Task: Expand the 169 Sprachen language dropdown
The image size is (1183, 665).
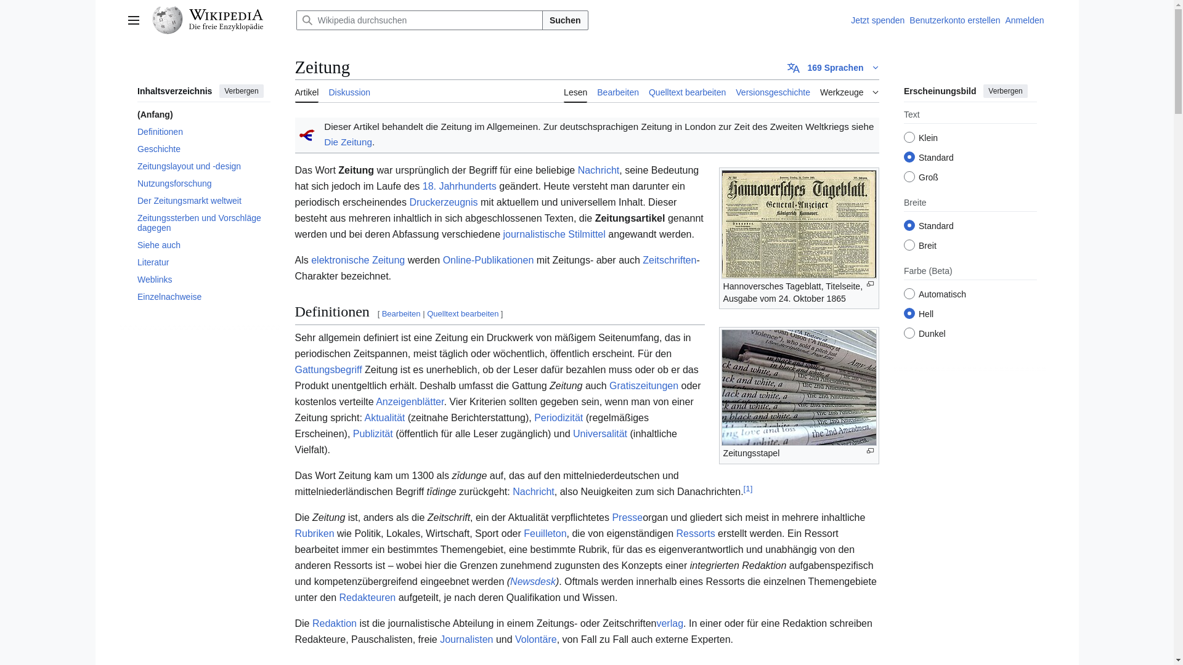Action: click(833, 68)
